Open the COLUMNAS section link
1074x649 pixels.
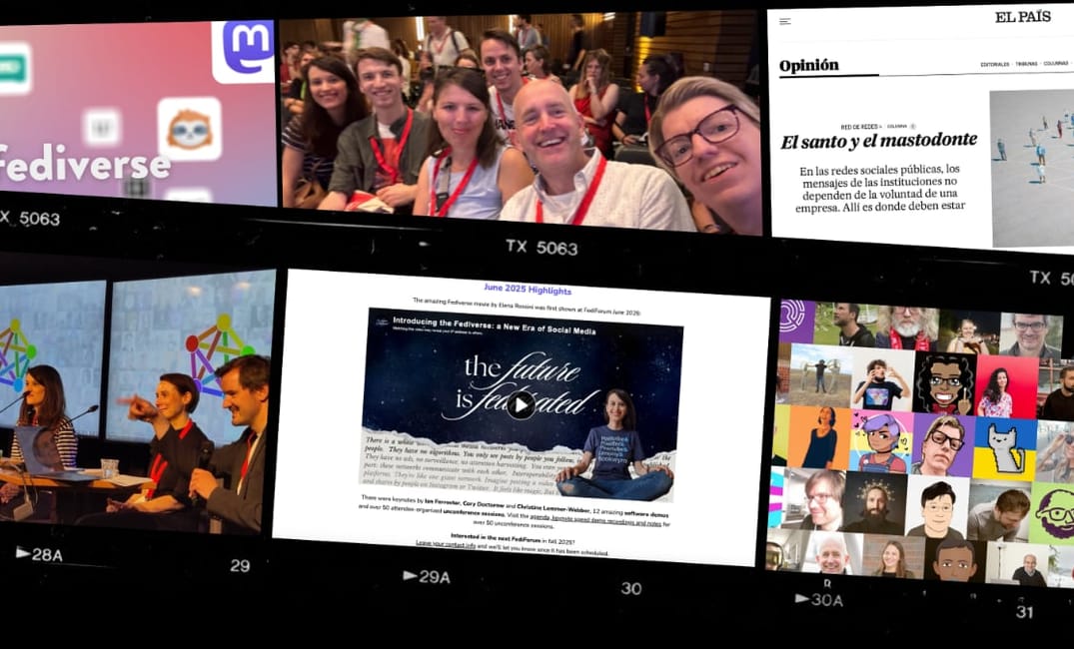1055,64
